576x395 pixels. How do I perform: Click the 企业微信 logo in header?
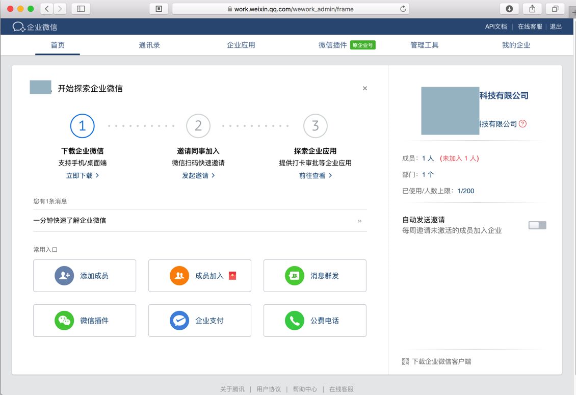click(x=35, y=27)
